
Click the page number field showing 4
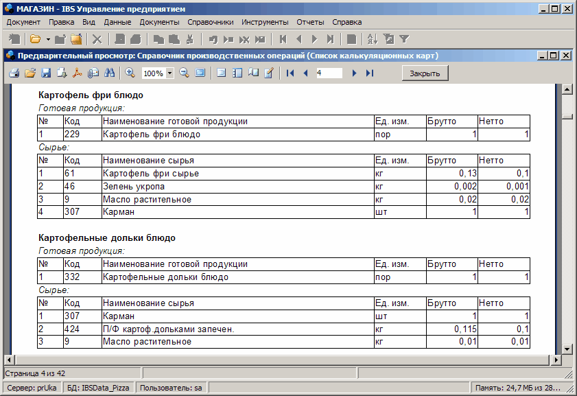(x=329, y=73)
